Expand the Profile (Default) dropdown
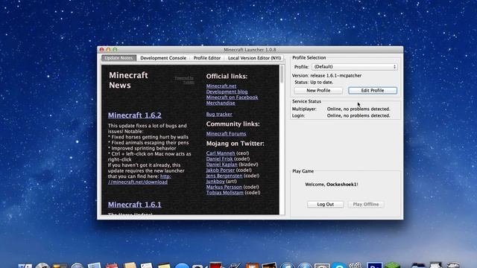This screenshot has height=268, width=477. [x=355, y=66]
